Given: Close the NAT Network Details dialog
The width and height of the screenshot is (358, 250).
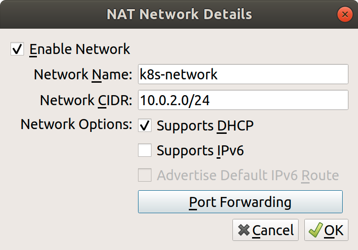Looking at the screenshot, I should (345, 14).
